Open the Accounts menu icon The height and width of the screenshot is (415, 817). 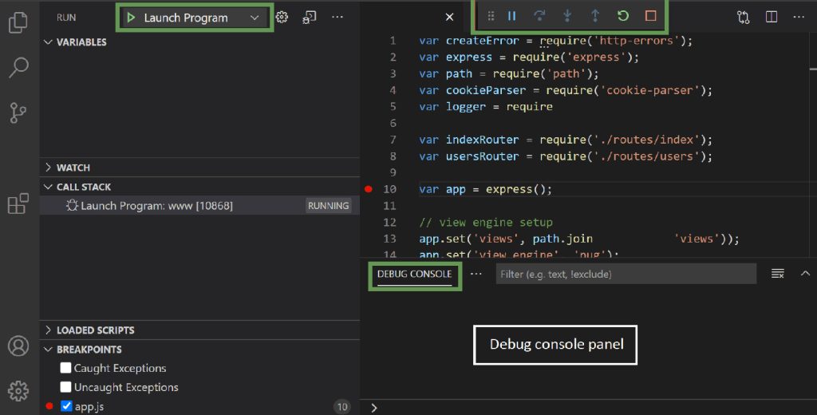[x=18, y=346]
